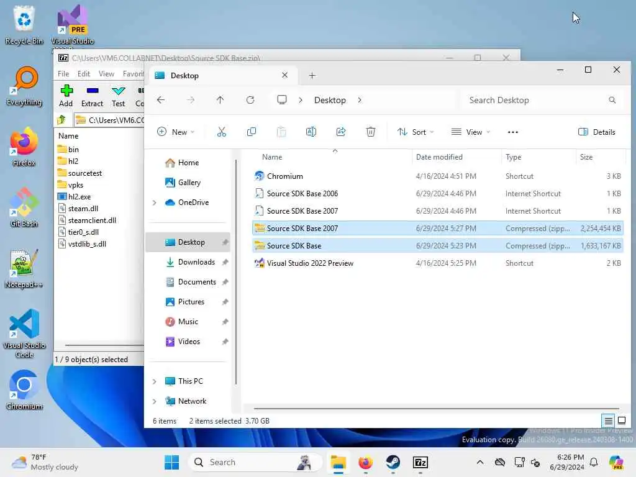Select the Notepad++ desktop shortcut
Image resolution: width=636 pixels, height=477 pixels.
tap(24, 268)
